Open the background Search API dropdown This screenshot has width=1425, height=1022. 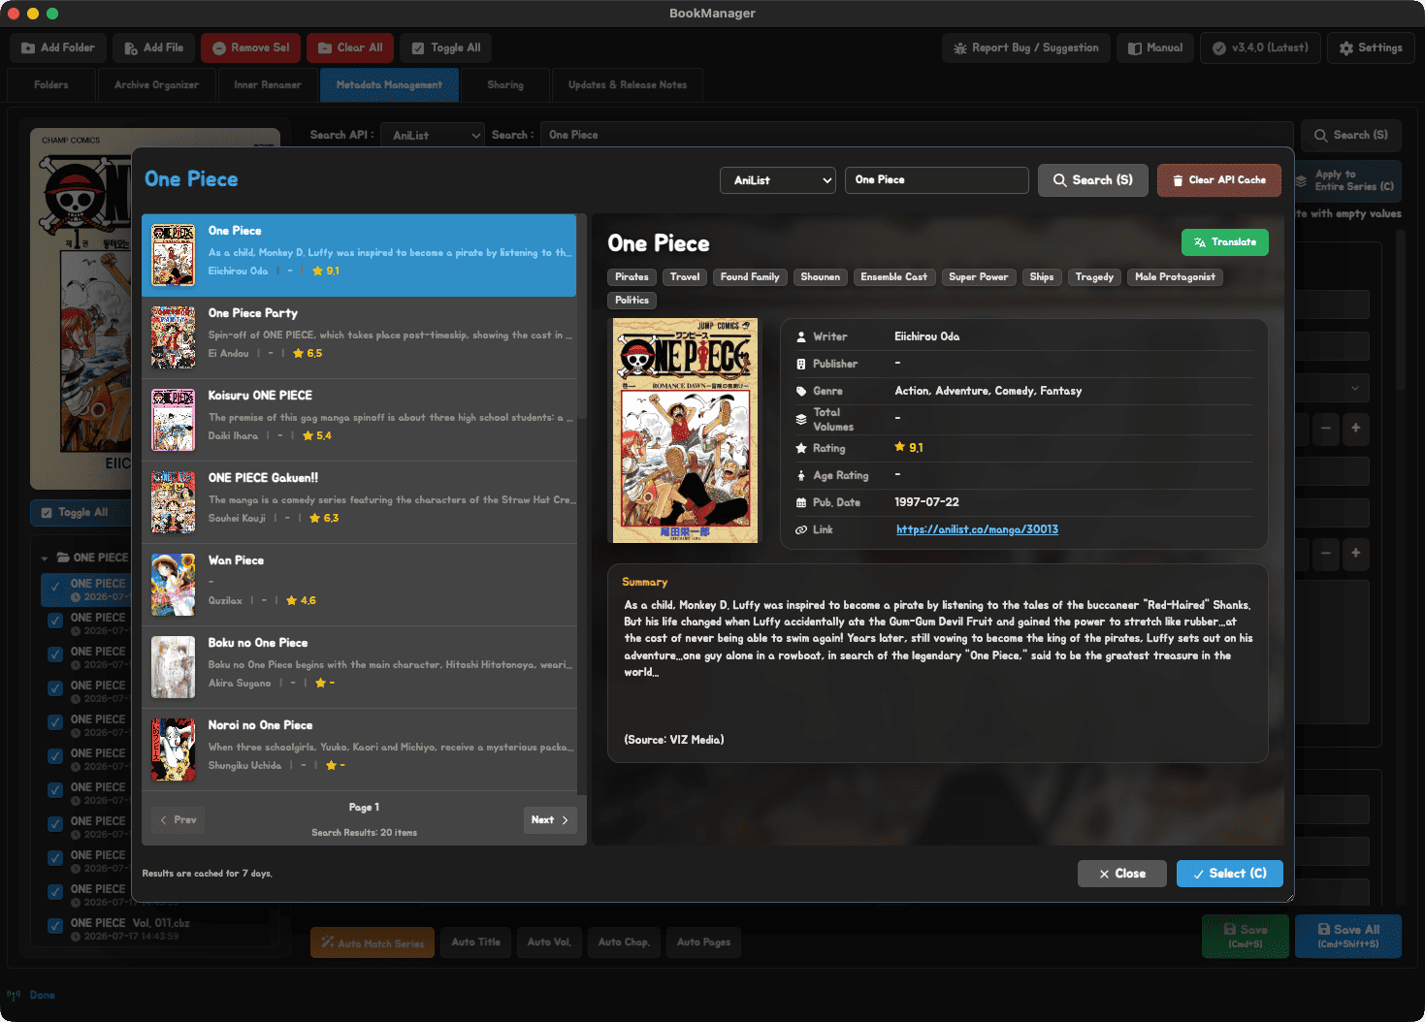coord(433,136)
